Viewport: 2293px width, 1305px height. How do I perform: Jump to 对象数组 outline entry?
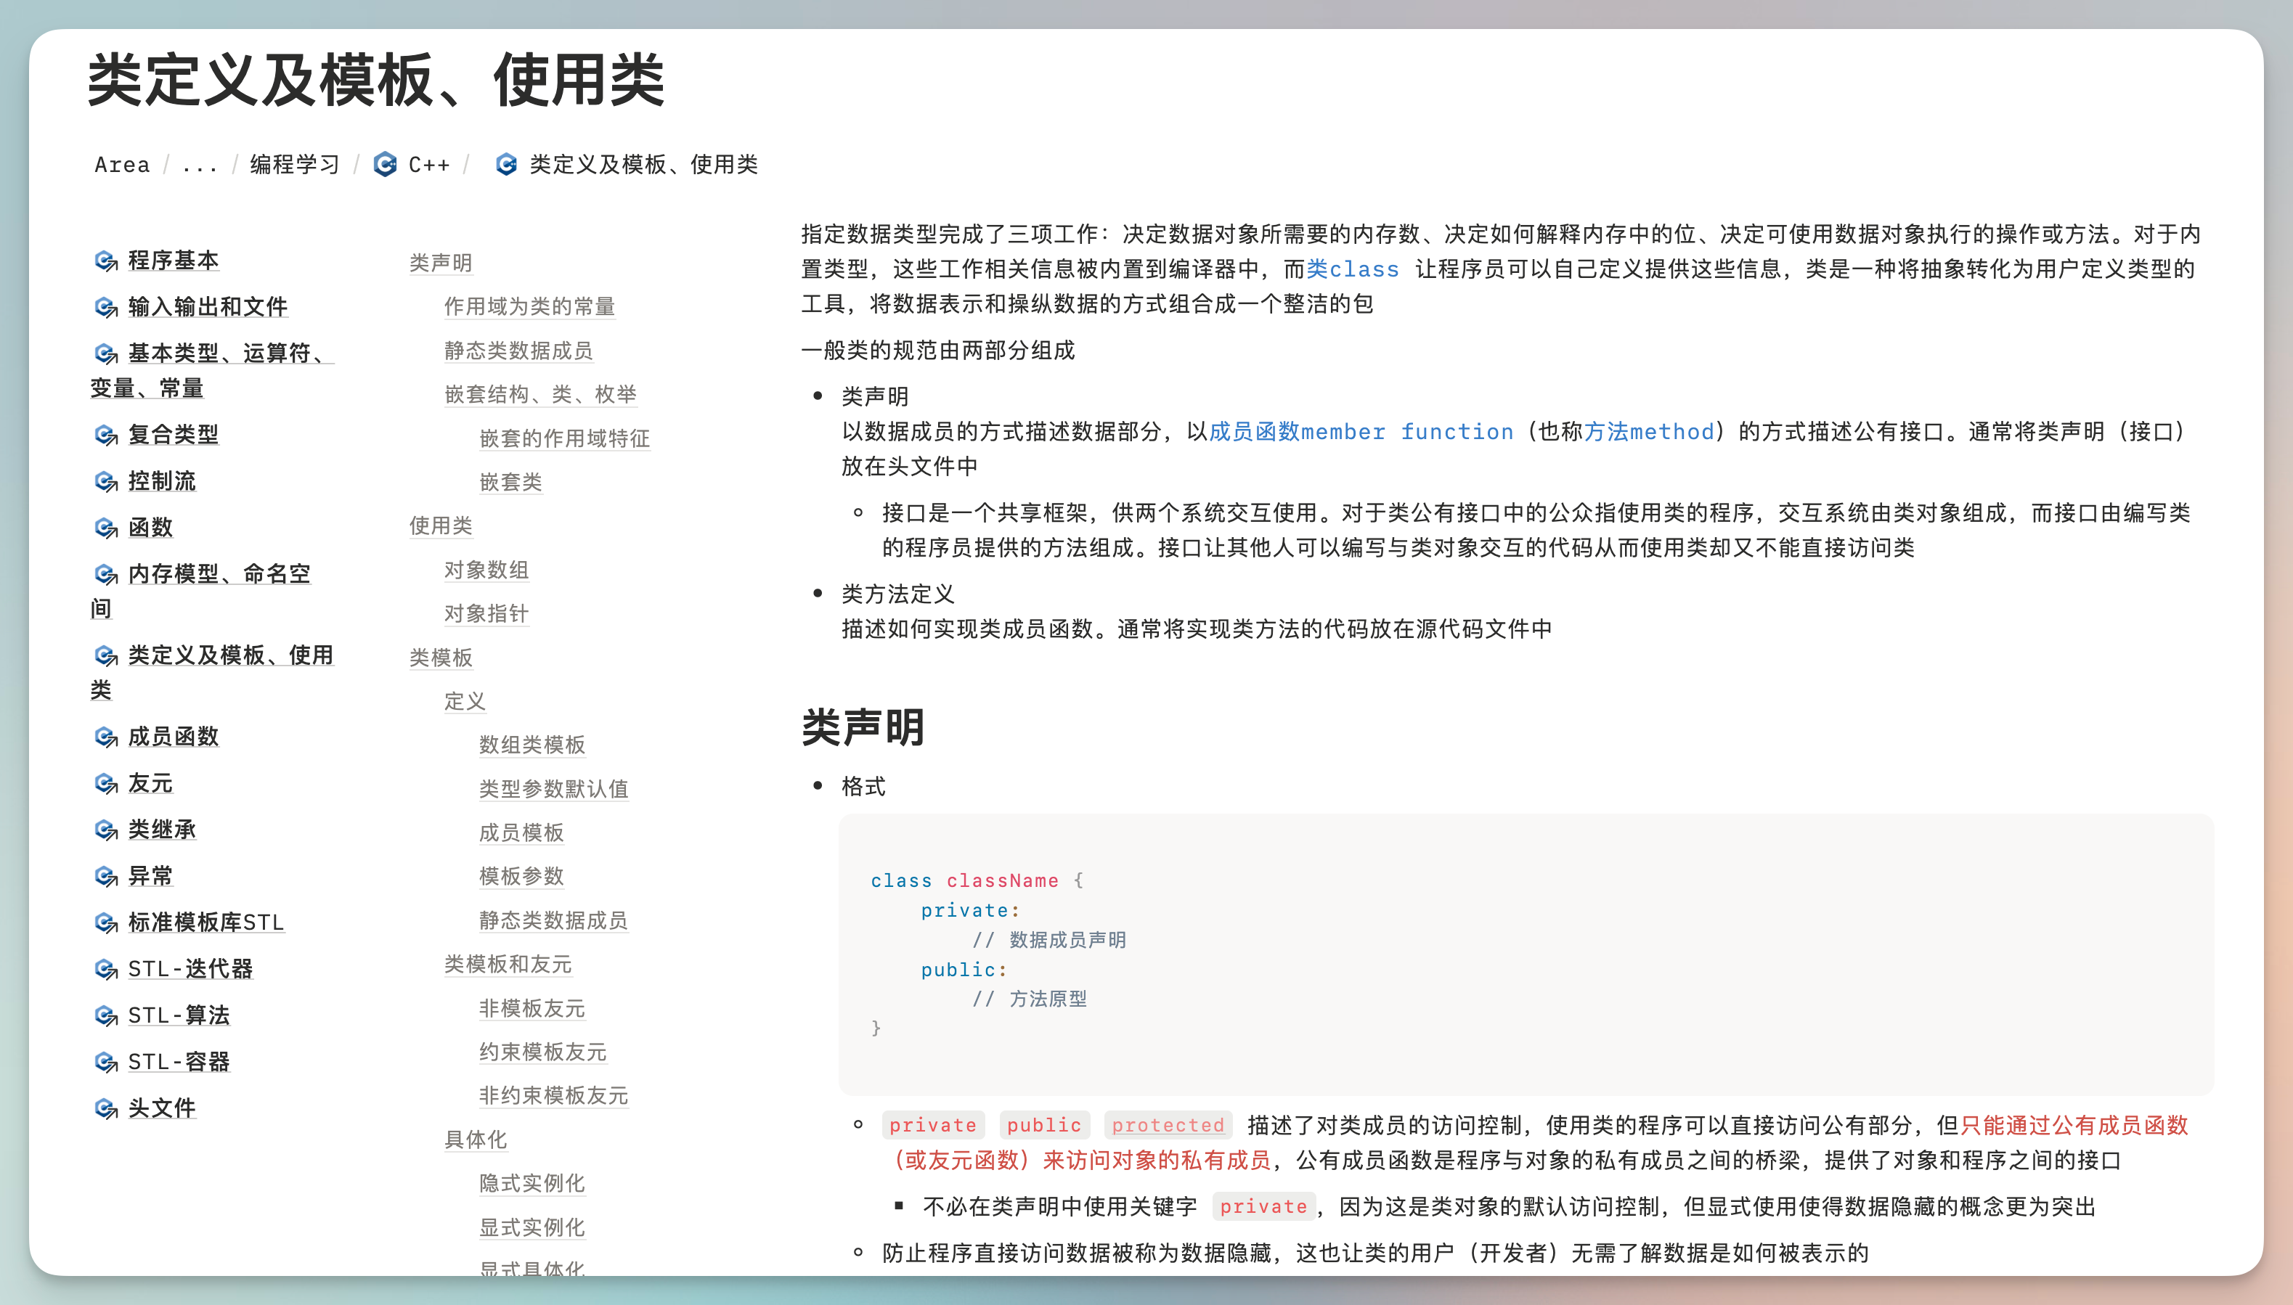486,570
